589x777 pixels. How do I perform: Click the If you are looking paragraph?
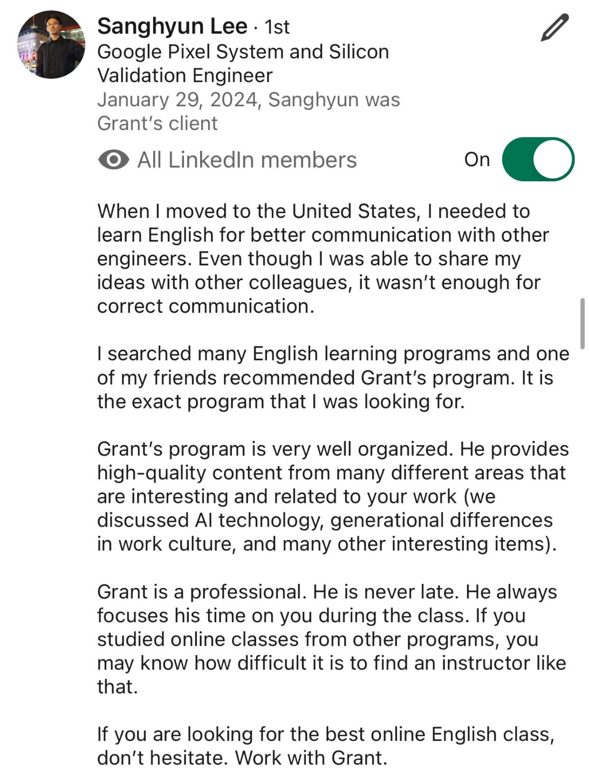pyautogui.click(x=326, y=746)
